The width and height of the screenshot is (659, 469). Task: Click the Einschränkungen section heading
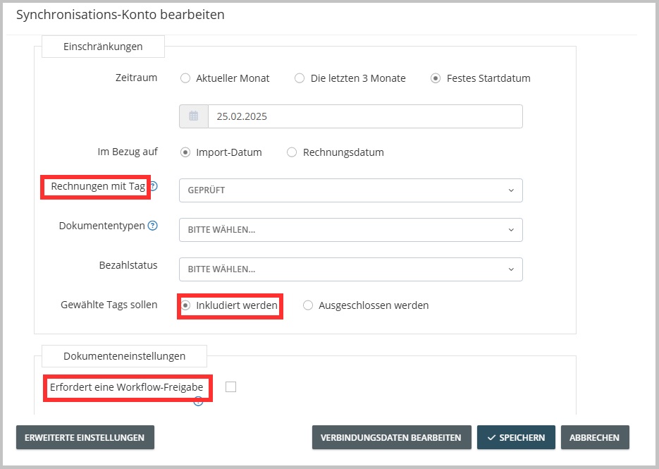click(103, 47)
